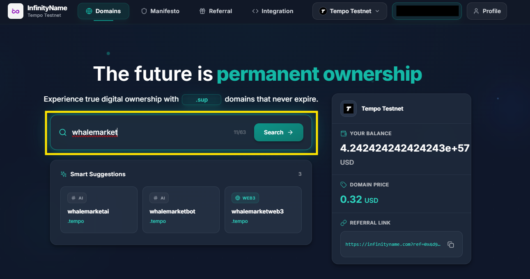Click the AI badge on the whalemarketai card
Screen dimensions: 530x279
click(77, 197)
